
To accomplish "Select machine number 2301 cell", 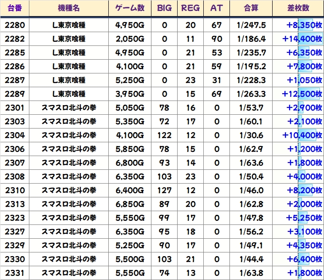I will (15, 108).
